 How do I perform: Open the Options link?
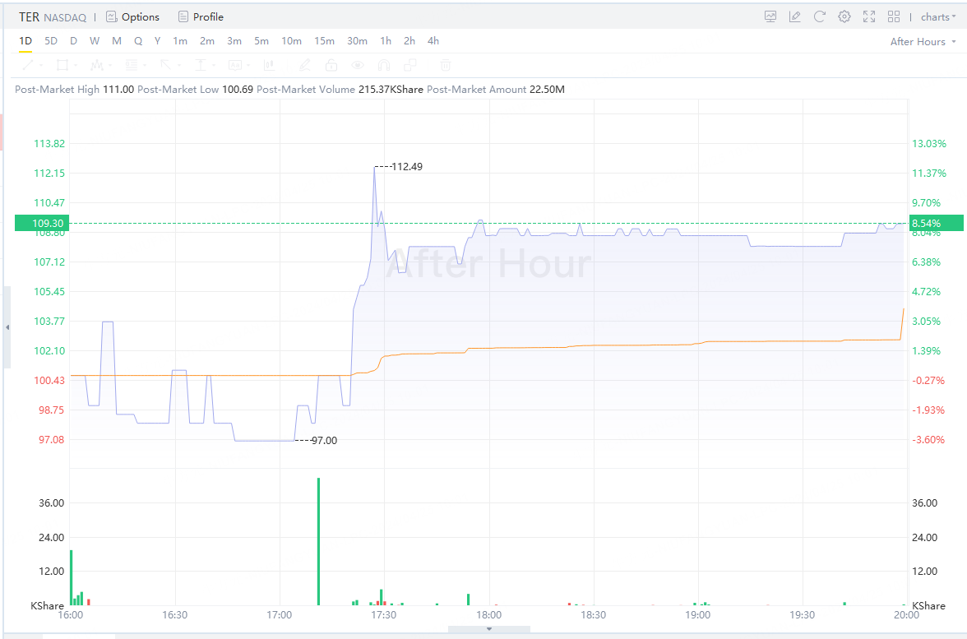[x=141, y=16]
